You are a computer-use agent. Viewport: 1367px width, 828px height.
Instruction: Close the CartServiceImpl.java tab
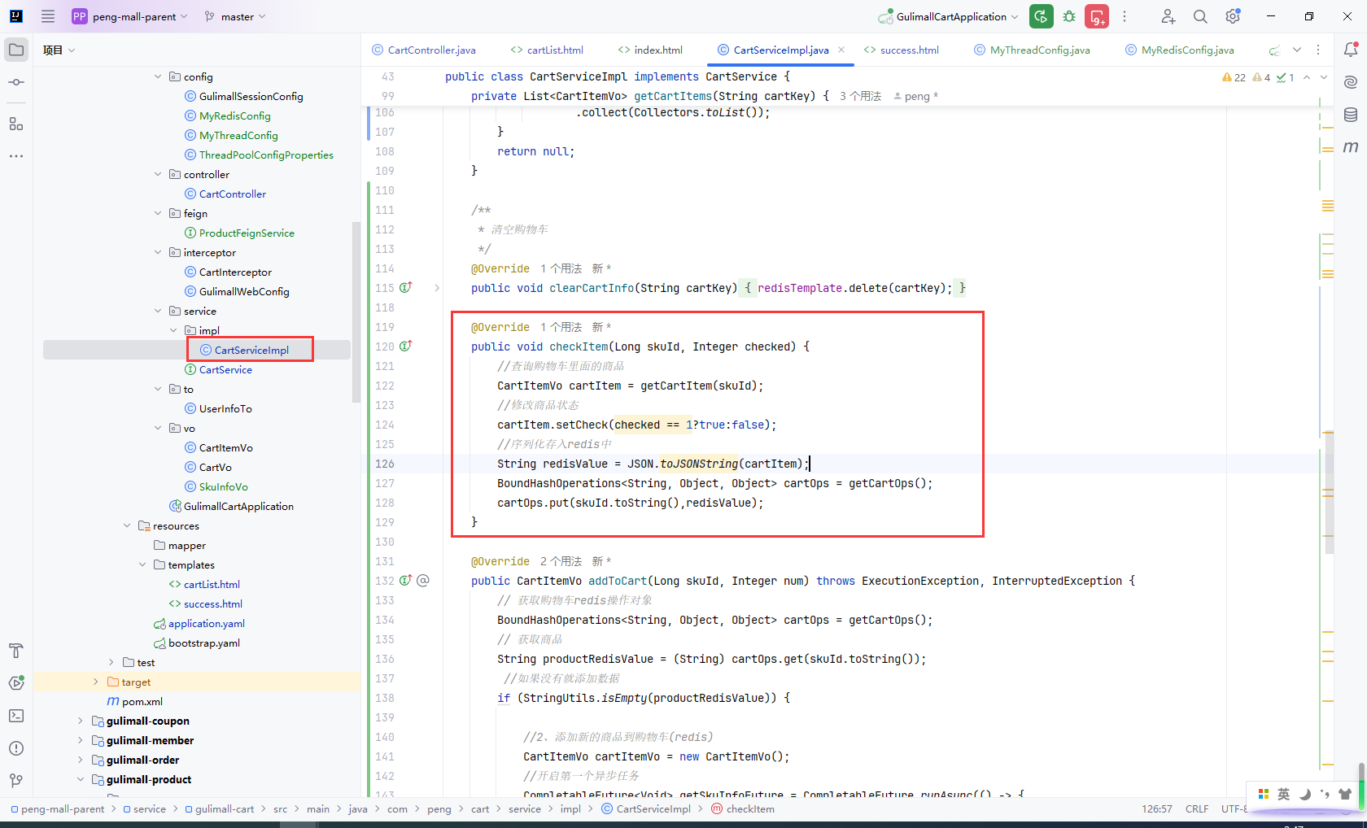point(841,50)
